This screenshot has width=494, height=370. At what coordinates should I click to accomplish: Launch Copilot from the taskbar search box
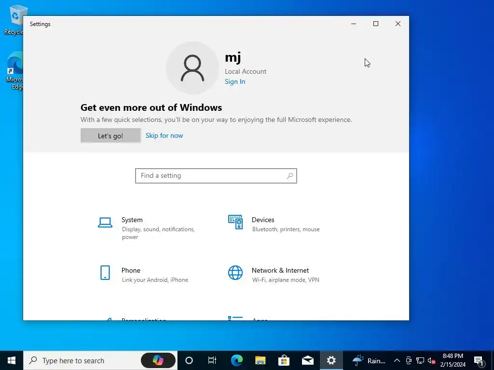coord(158,360)
